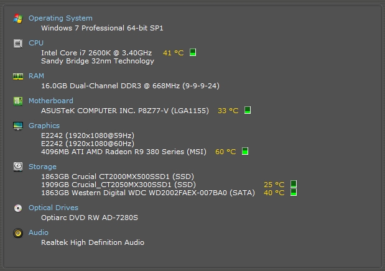The width and height of the screenshot is (385, 271).
Task: Open the Storage section heading
Action: click(42, 167)
